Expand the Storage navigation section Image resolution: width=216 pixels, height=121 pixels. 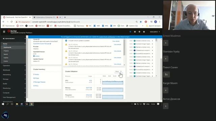click(14, 79)
